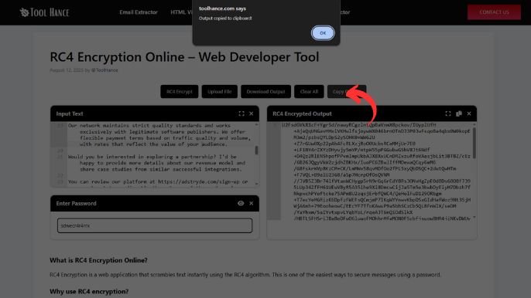Click the 'Output copied to clipboard' message
The height and width of the screenshot is (298, 531).
tap(225, 19)
